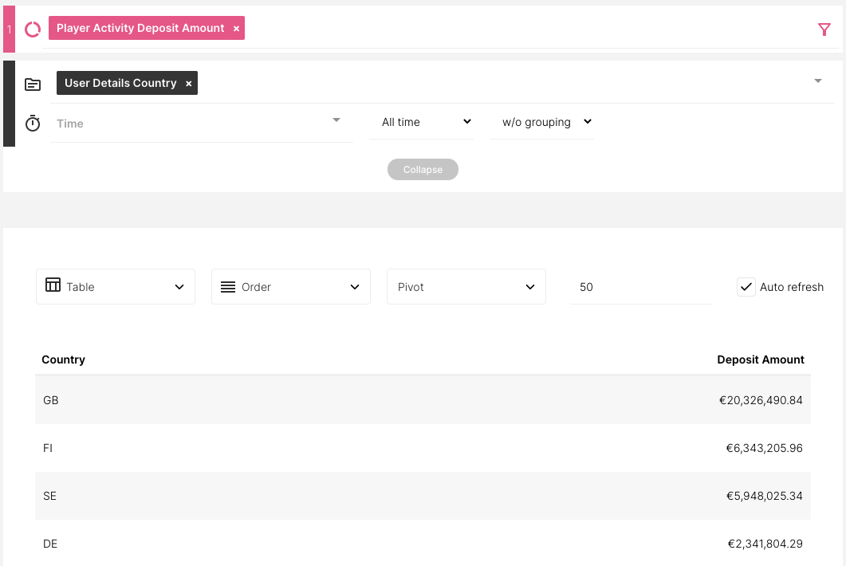Open the w/o grouping dropdown

tap(541, 122)
